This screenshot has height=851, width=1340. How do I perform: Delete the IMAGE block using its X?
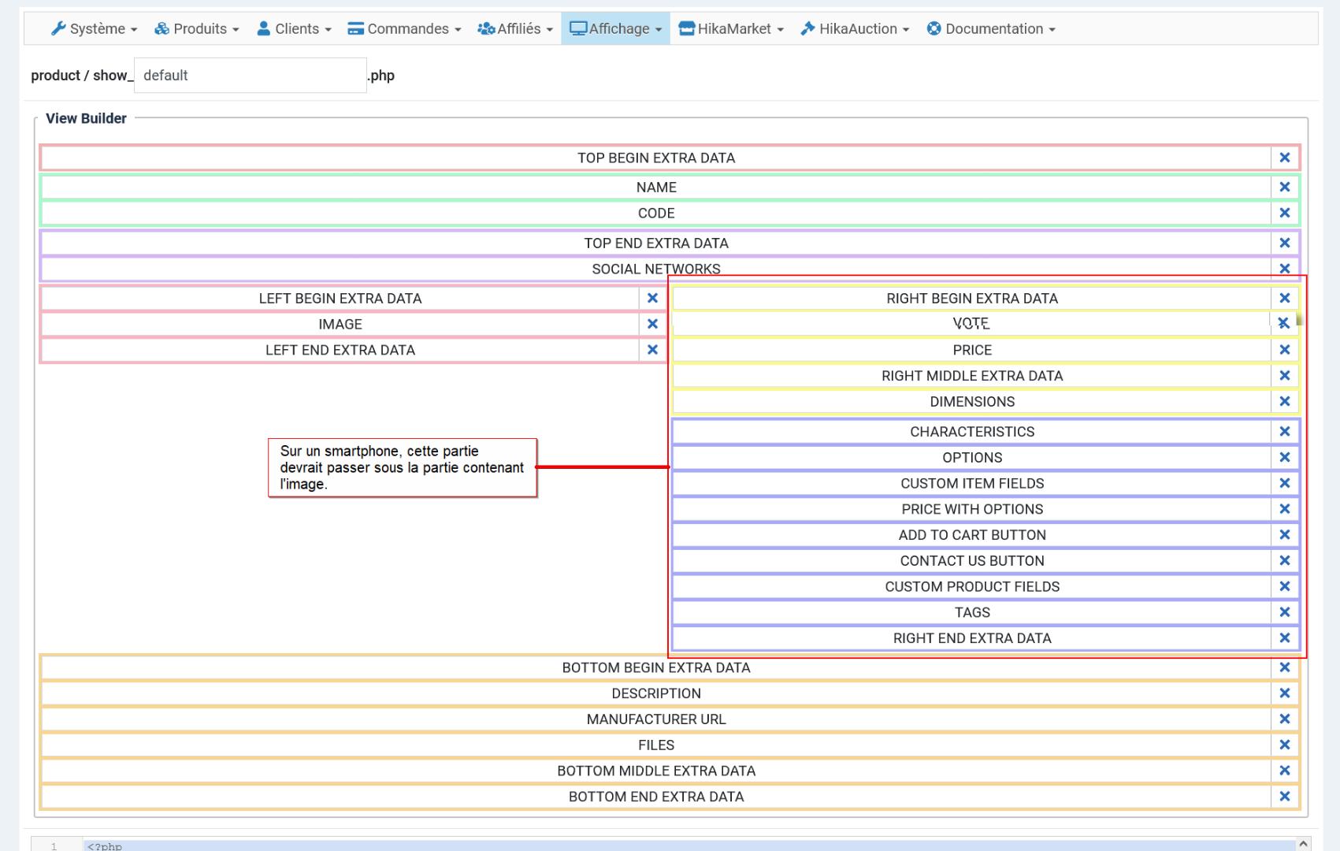click(x=652, y=324)
